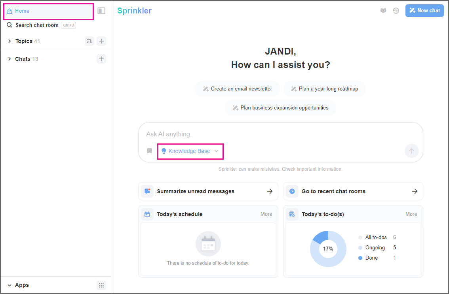Screen dimensions: 449x294
Task: Select the 'Ongoing' legend entry
Action: pos(377,248)
